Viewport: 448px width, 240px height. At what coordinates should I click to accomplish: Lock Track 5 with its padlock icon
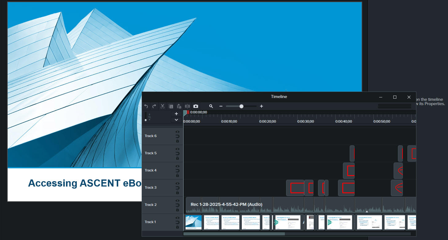click(x=177, y=158)
